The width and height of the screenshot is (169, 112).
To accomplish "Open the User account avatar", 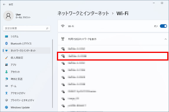I will pos(8,16).
